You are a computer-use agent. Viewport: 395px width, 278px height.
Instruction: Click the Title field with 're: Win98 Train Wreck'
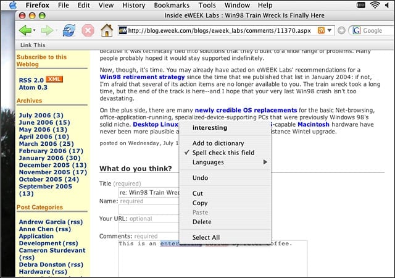[x=149, y=193]
